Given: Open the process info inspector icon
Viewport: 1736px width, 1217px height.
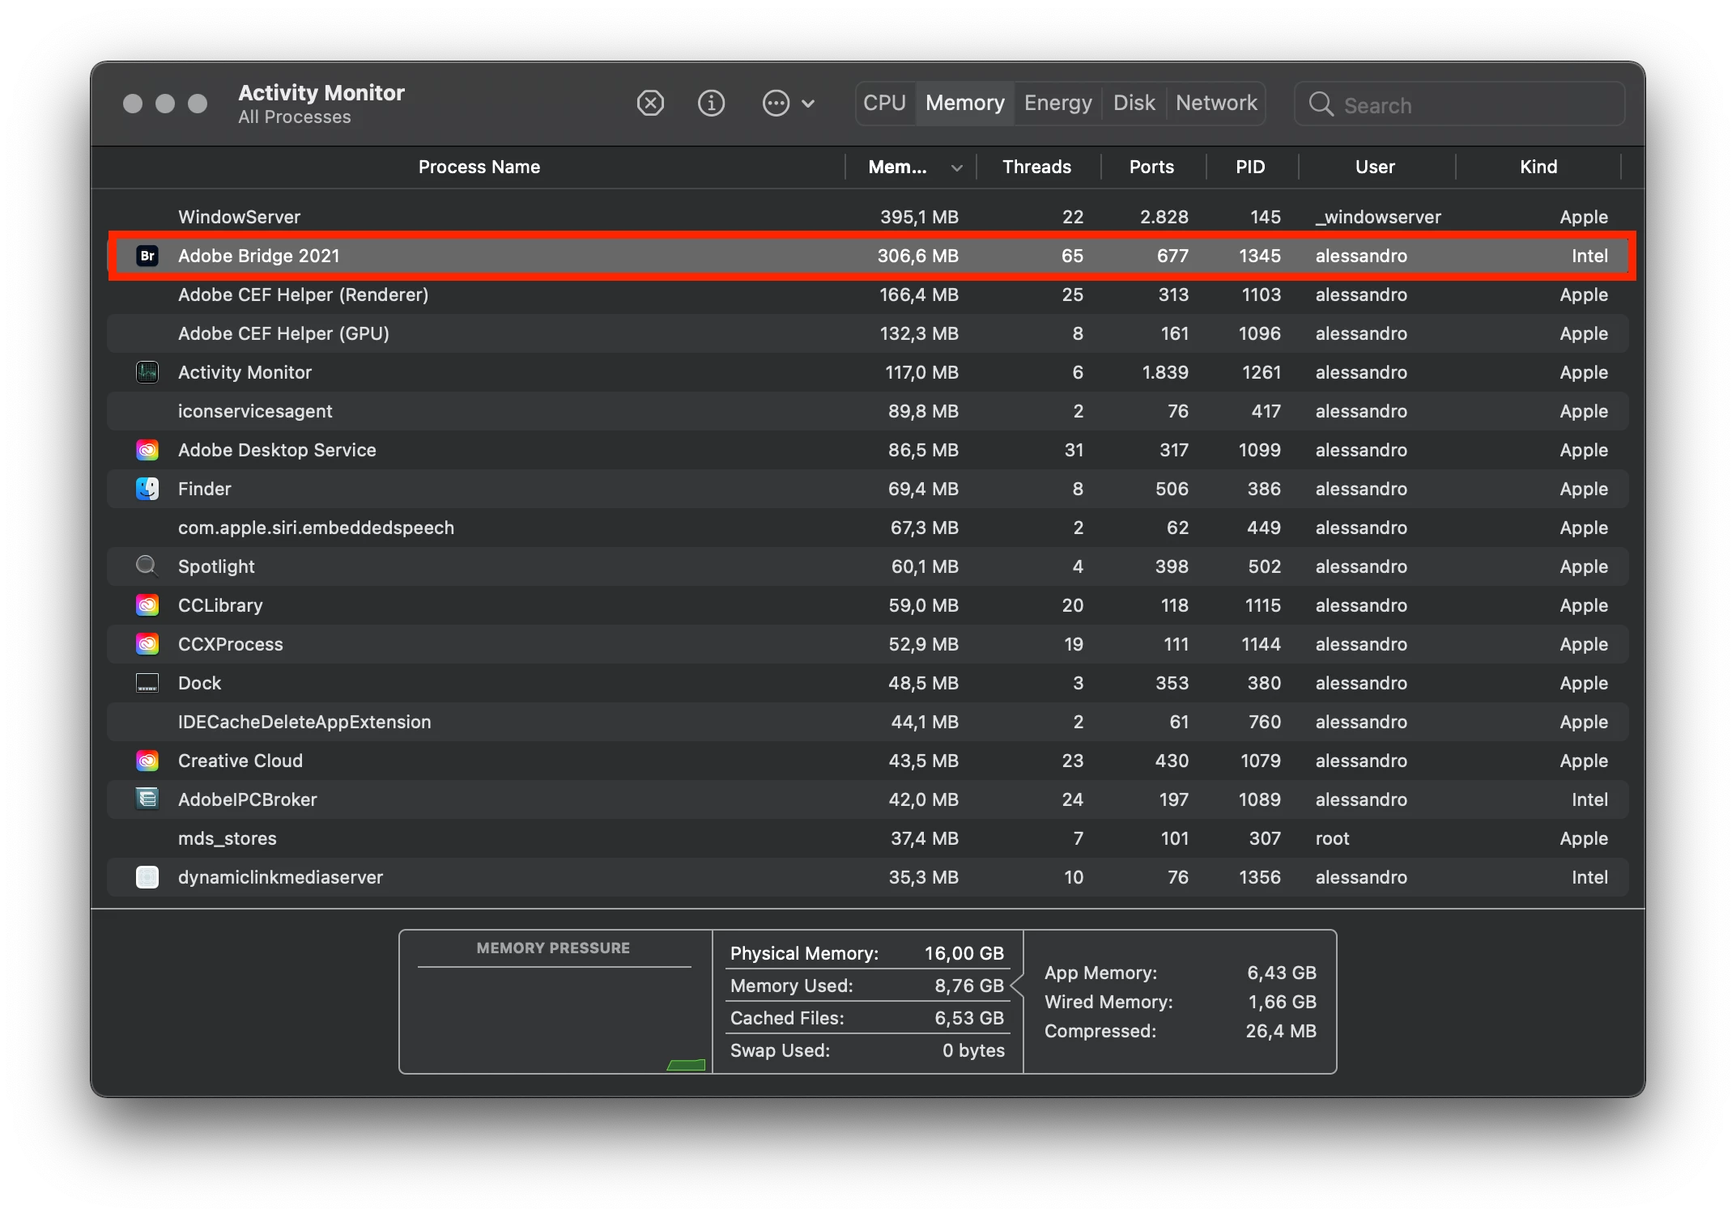Looking at the screenshot, I should pyautogui.click(x=711, y=104).
